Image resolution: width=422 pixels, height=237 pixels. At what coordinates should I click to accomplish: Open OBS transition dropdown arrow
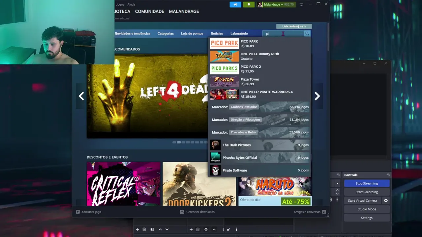click(x=337, y=183)
